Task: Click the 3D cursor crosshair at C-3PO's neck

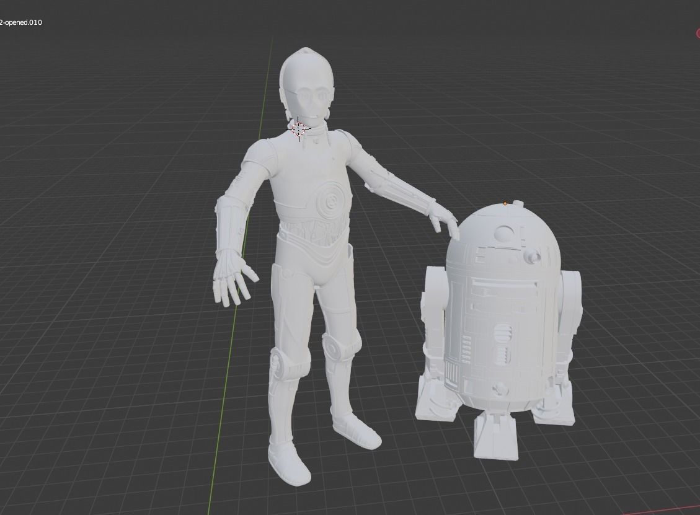Action: click(x=299, y=129)
